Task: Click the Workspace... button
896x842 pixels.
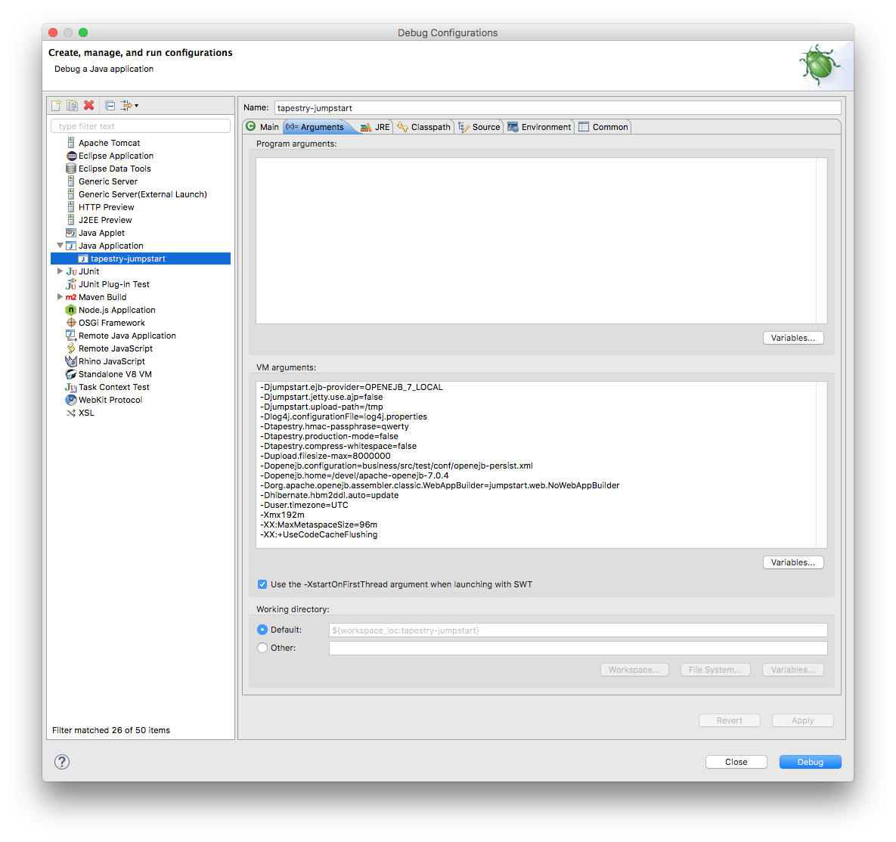Action: coord(634,670)
